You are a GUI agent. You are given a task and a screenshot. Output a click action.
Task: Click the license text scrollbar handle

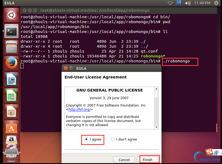click(156, 94)
